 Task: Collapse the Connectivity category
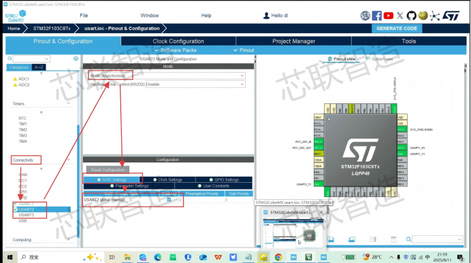(x=69, y=160)
